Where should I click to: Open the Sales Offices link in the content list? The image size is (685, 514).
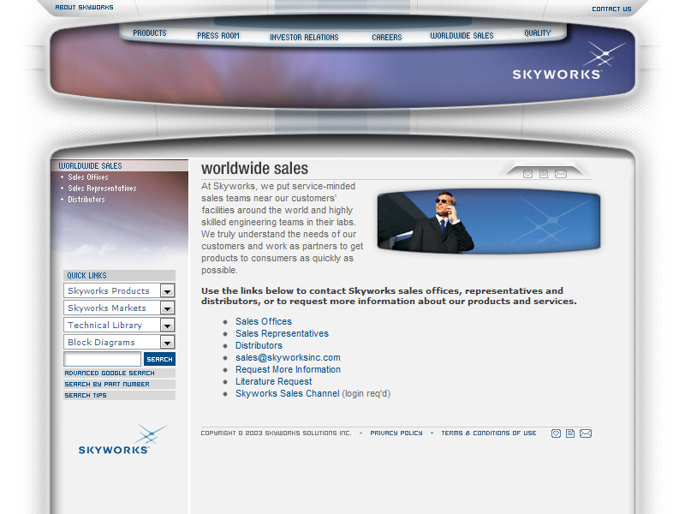tap(264, 322)
